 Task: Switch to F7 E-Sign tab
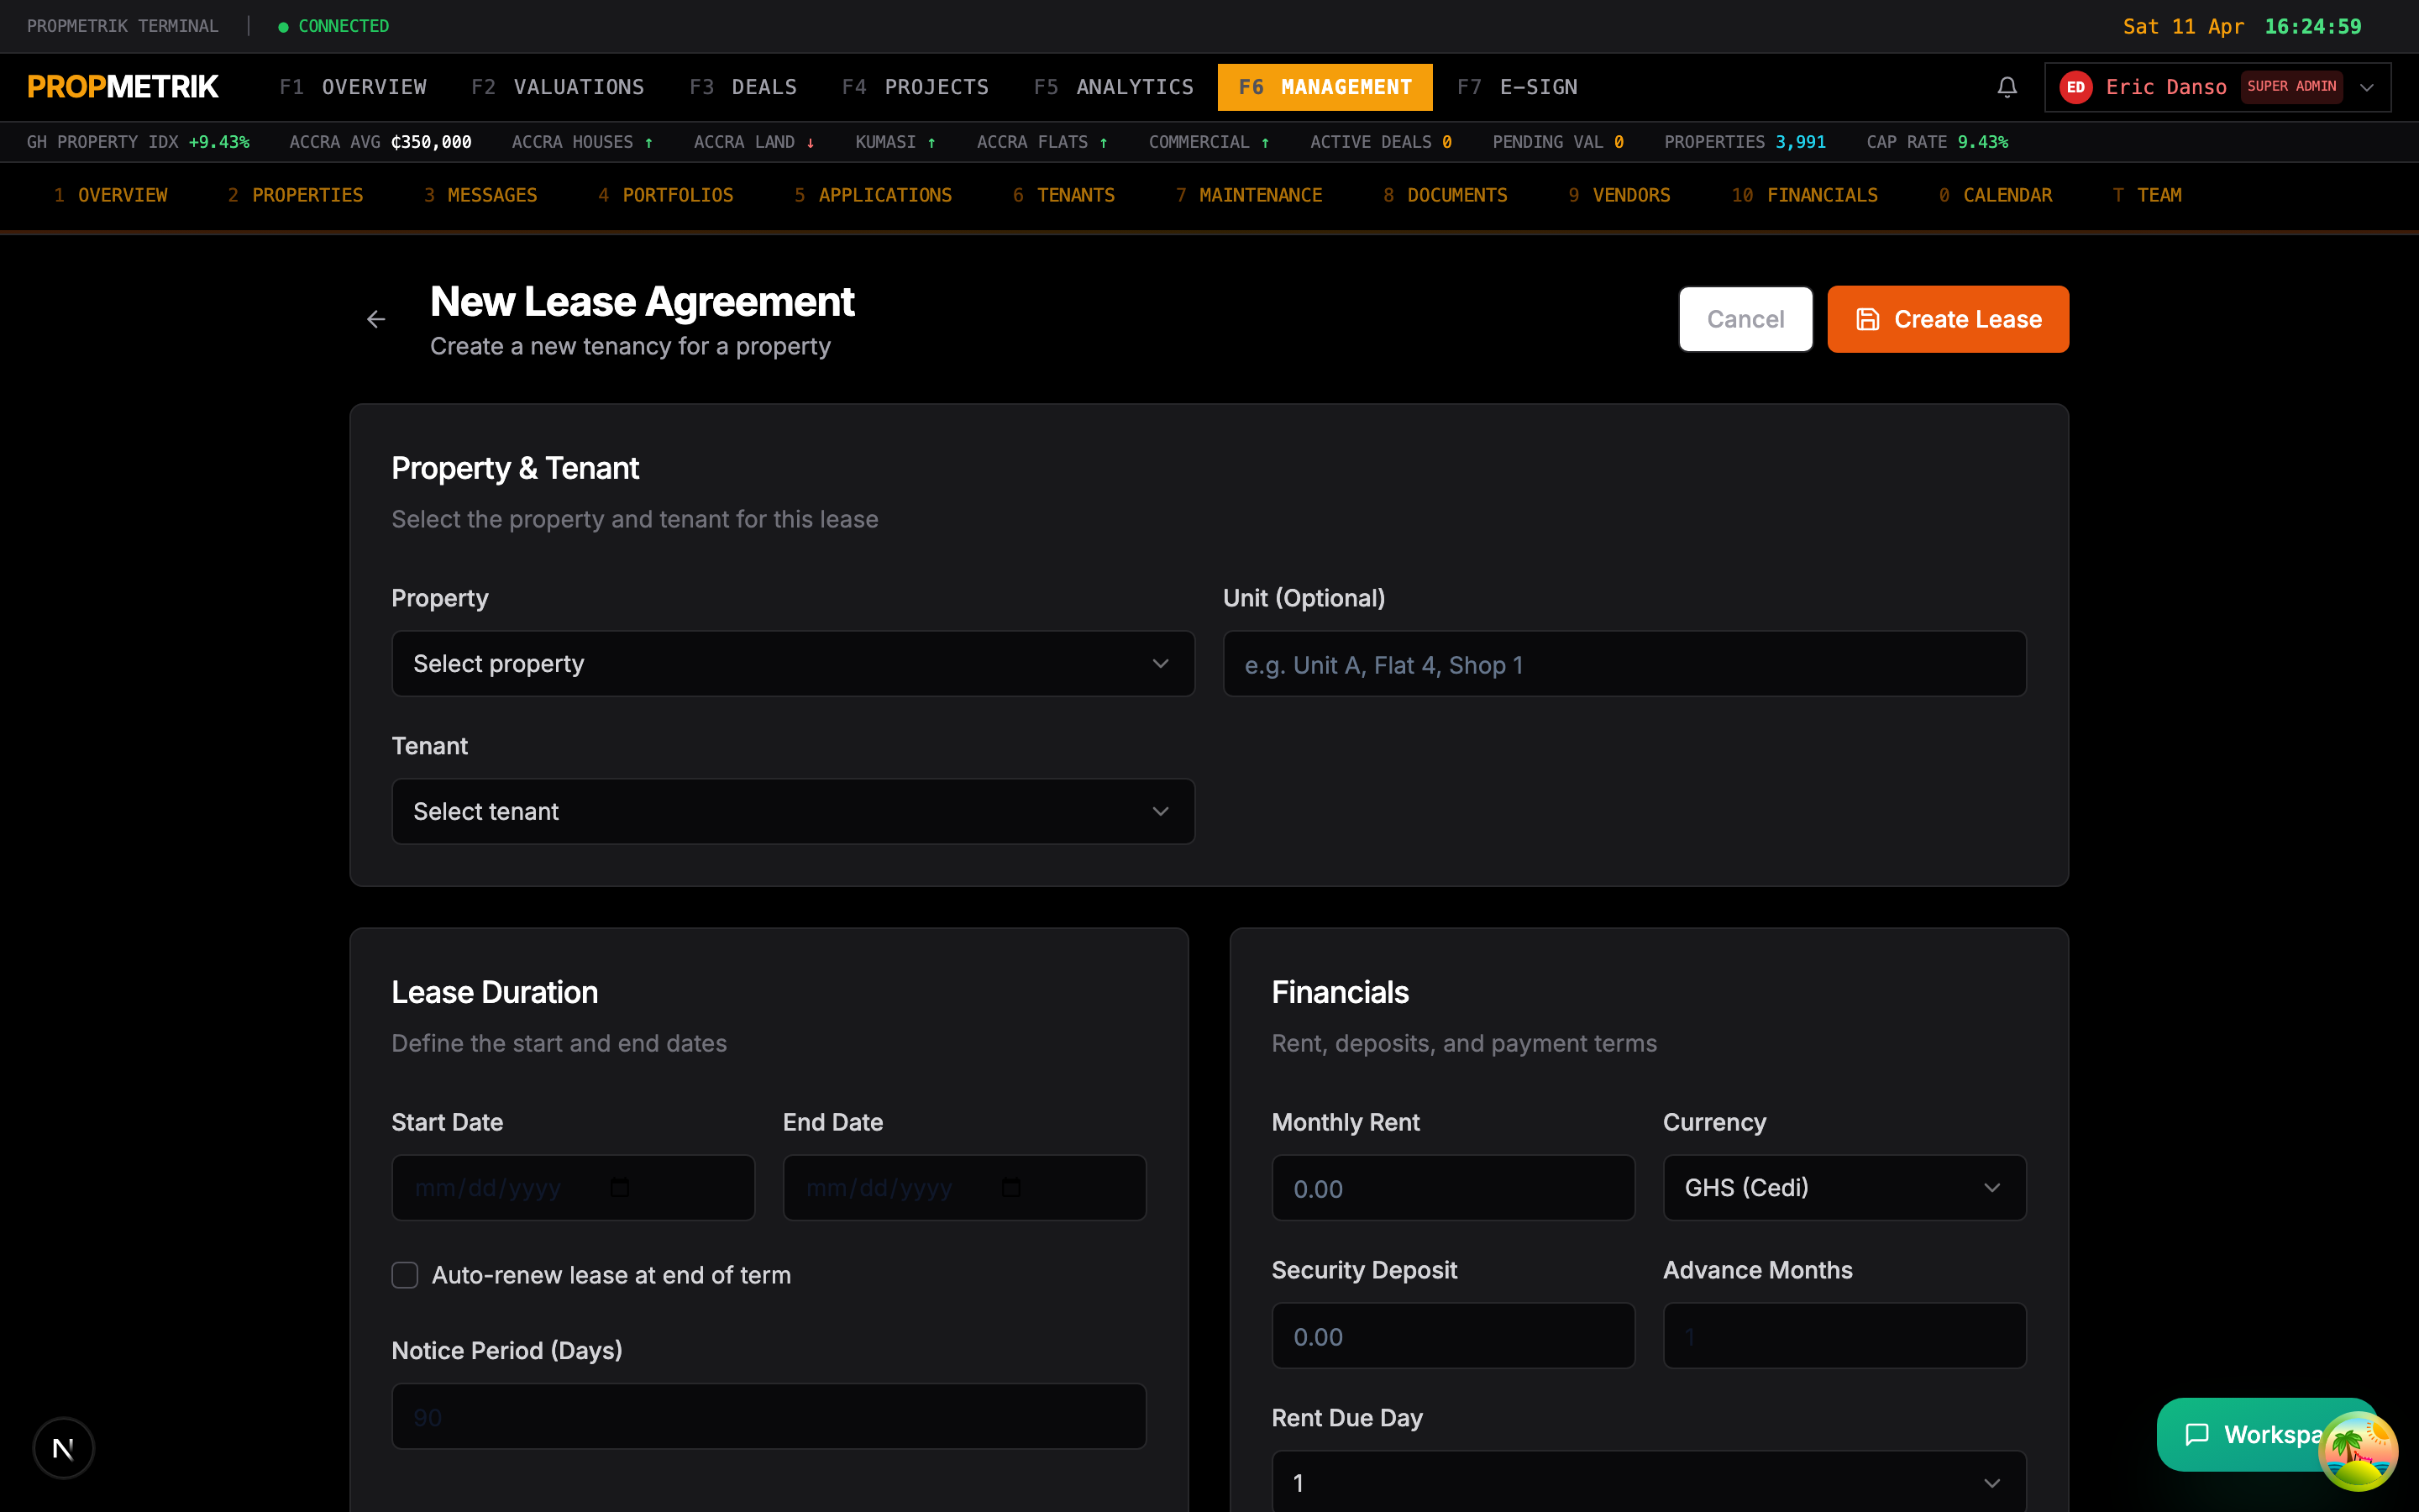1516,87
